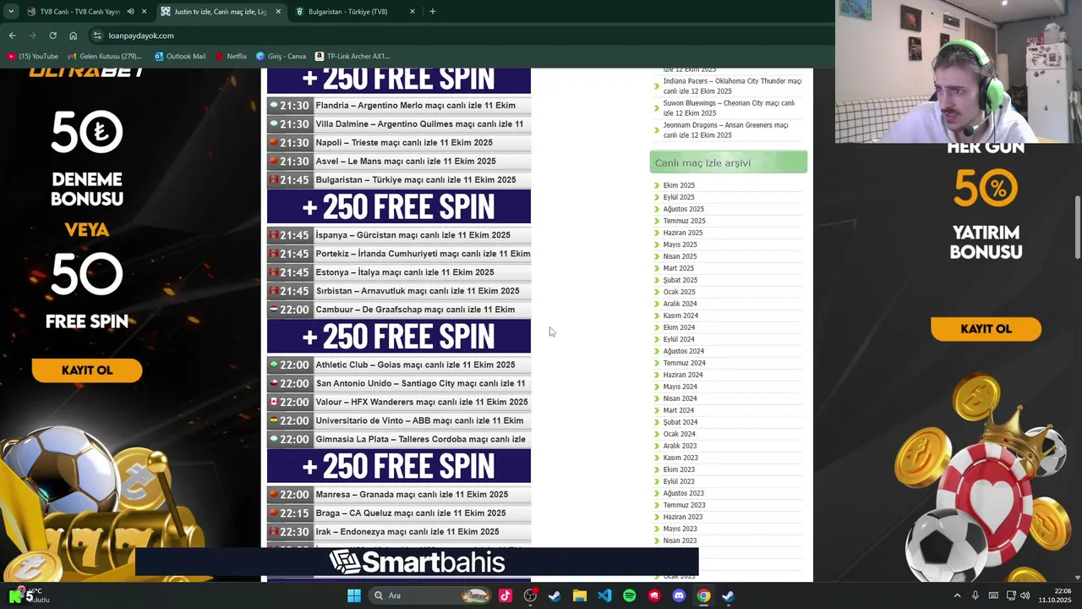Mute the TV8 Canlı tab audio
The width and height of the screenshot is (1082, 609).
point(130,12)
